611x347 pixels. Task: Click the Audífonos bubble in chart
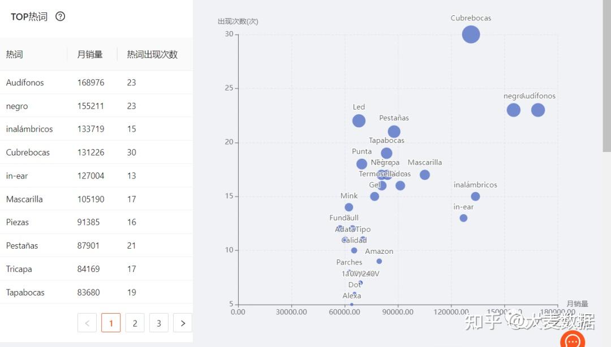(538, 110)
